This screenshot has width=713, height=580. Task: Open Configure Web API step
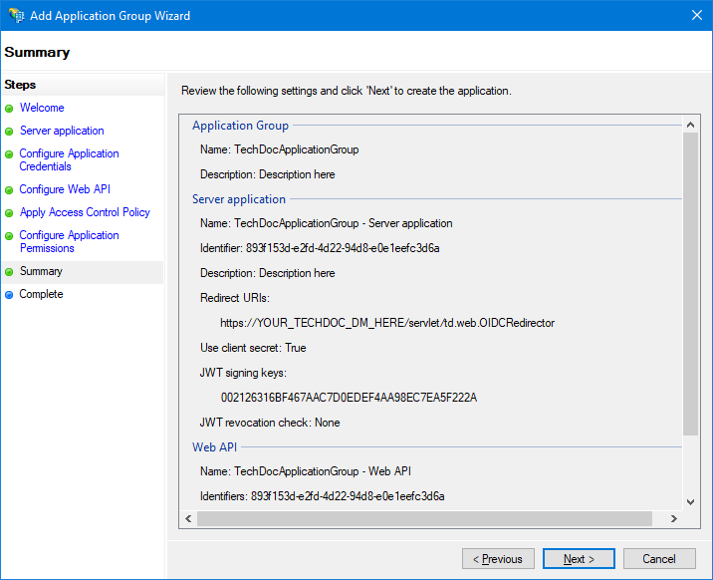point(65,189)
